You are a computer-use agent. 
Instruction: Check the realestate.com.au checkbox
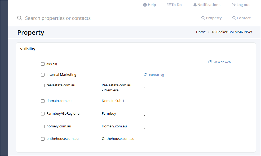pos(43,86)
